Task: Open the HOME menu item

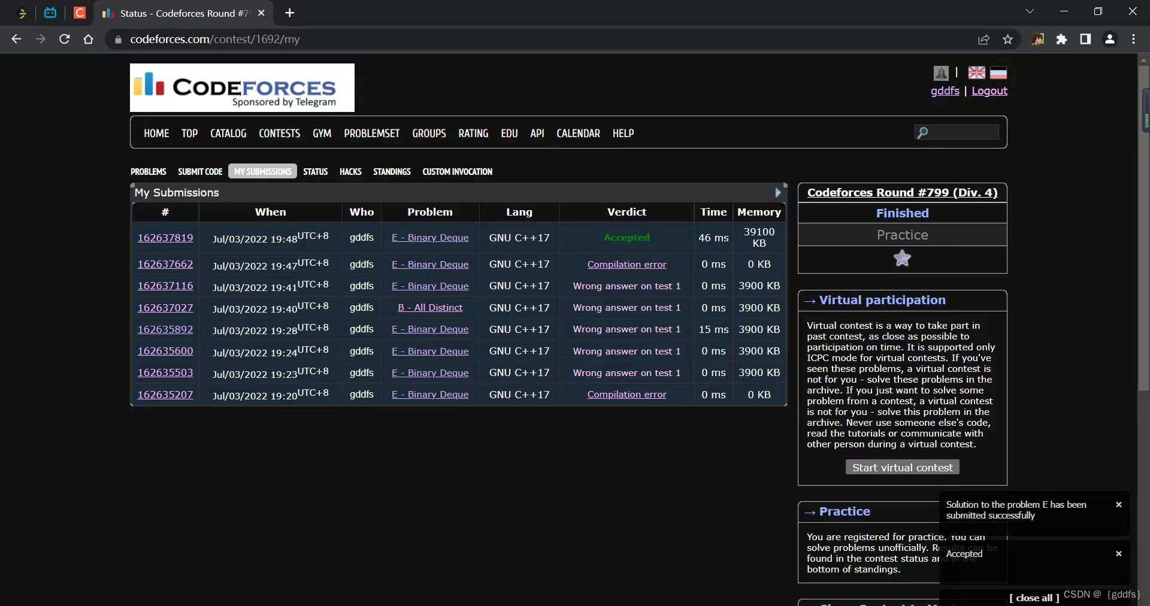Action: 156,133
